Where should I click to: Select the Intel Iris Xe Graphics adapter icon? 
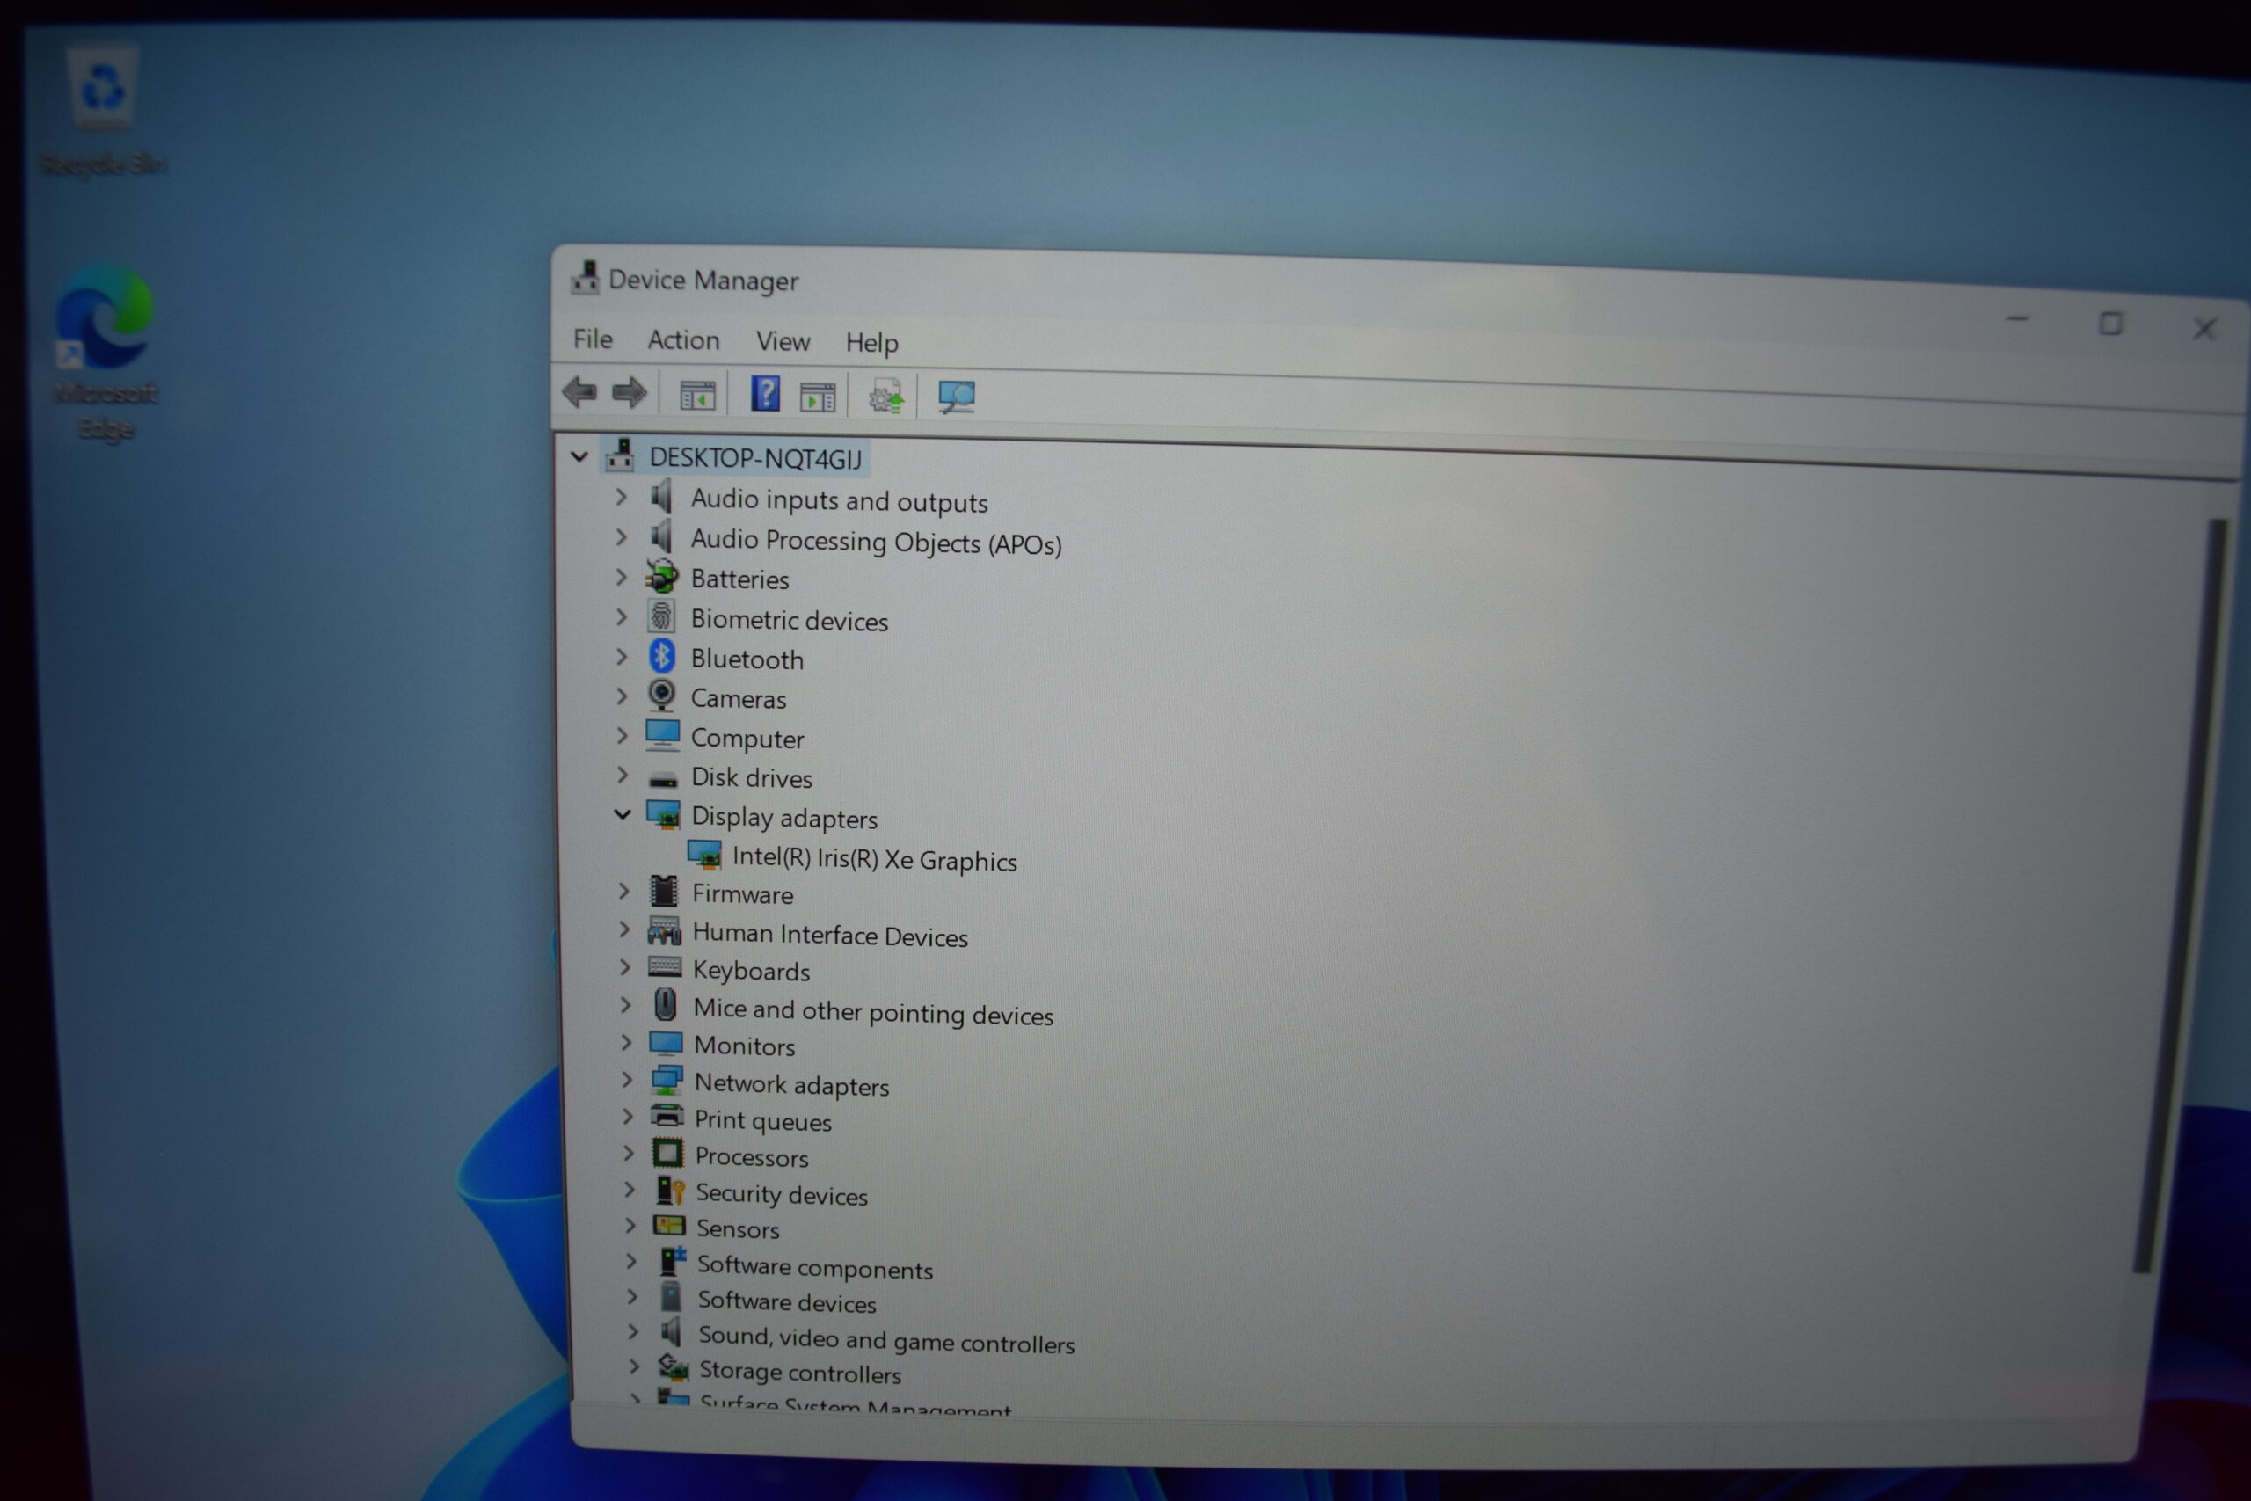click(705, 855)
